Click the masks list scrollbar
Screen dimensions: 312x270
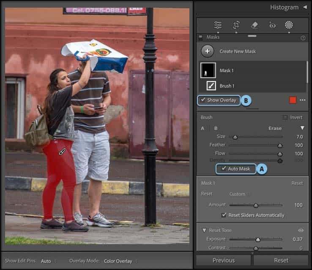click(x=307, y=73)
